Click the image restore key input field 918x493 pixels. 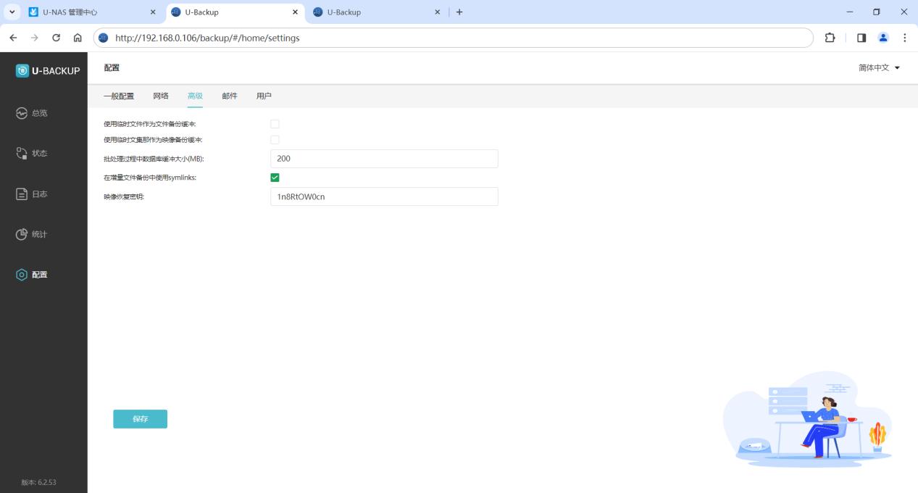click(x=383, y=196)
